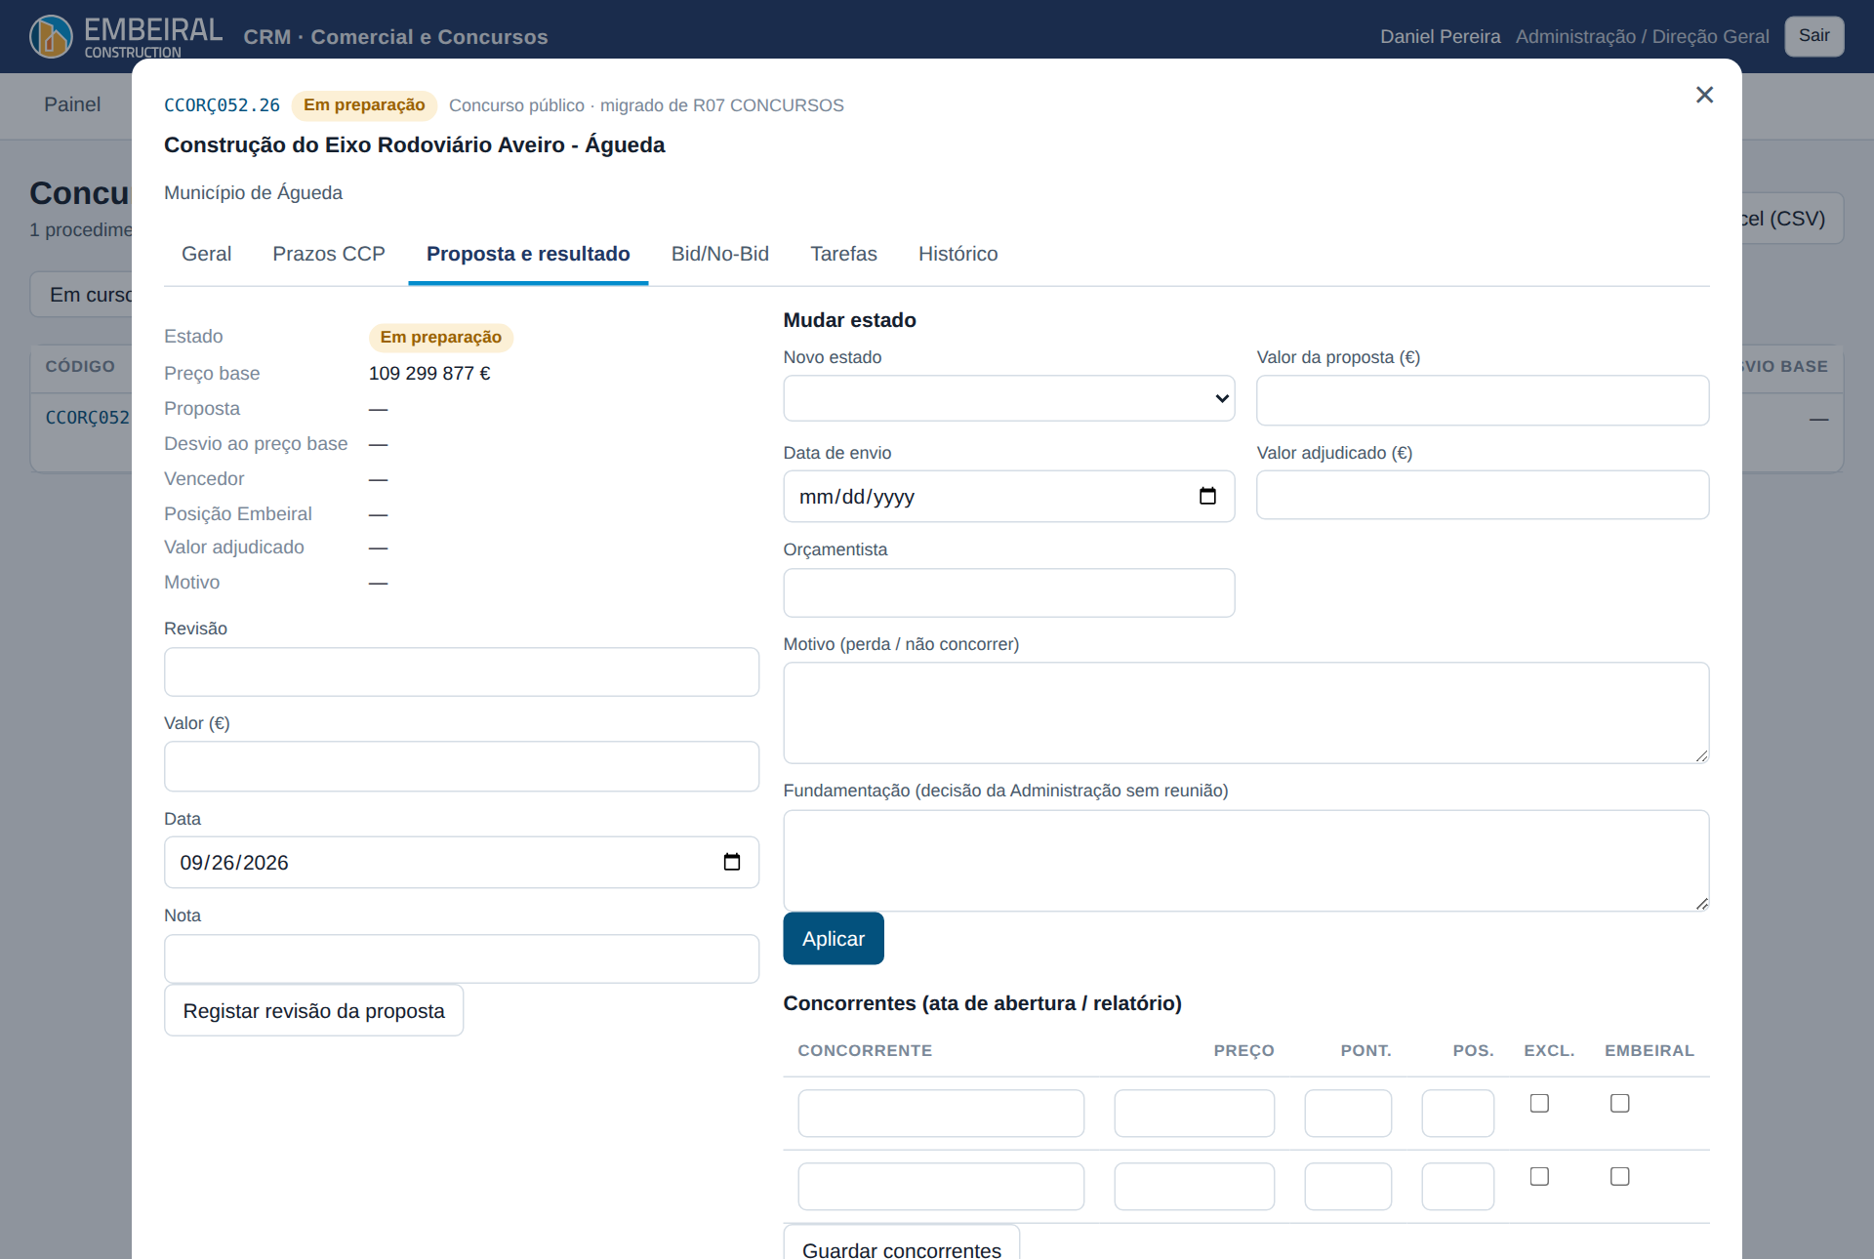Image resolution: width=1874 pixels, height=1259 pixels.
Task: Switch to the Prazos CCP tab
Action: [x=329, y=254]
